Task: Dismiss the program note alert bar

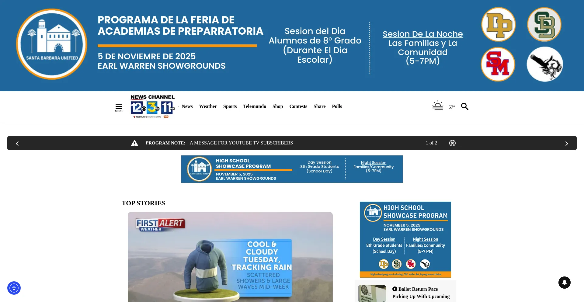Action: pos(452,143)
